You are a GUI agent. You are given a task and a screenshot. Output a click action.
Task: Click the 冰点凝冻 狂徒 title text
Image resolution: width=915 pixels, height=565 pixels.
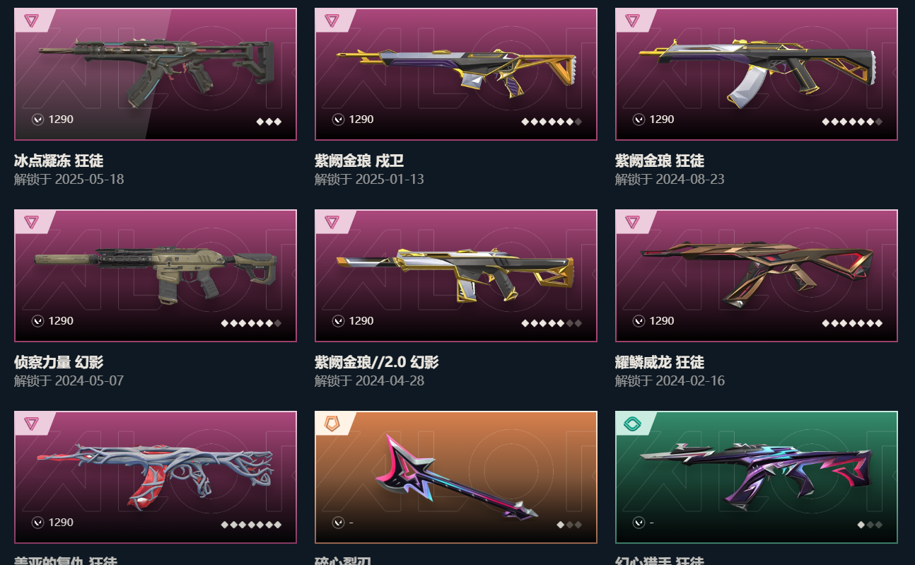[59, 161]
